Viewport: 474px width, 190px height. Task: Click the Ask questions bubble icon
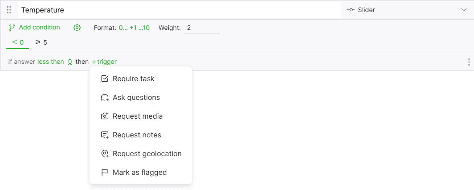(105, 97)
